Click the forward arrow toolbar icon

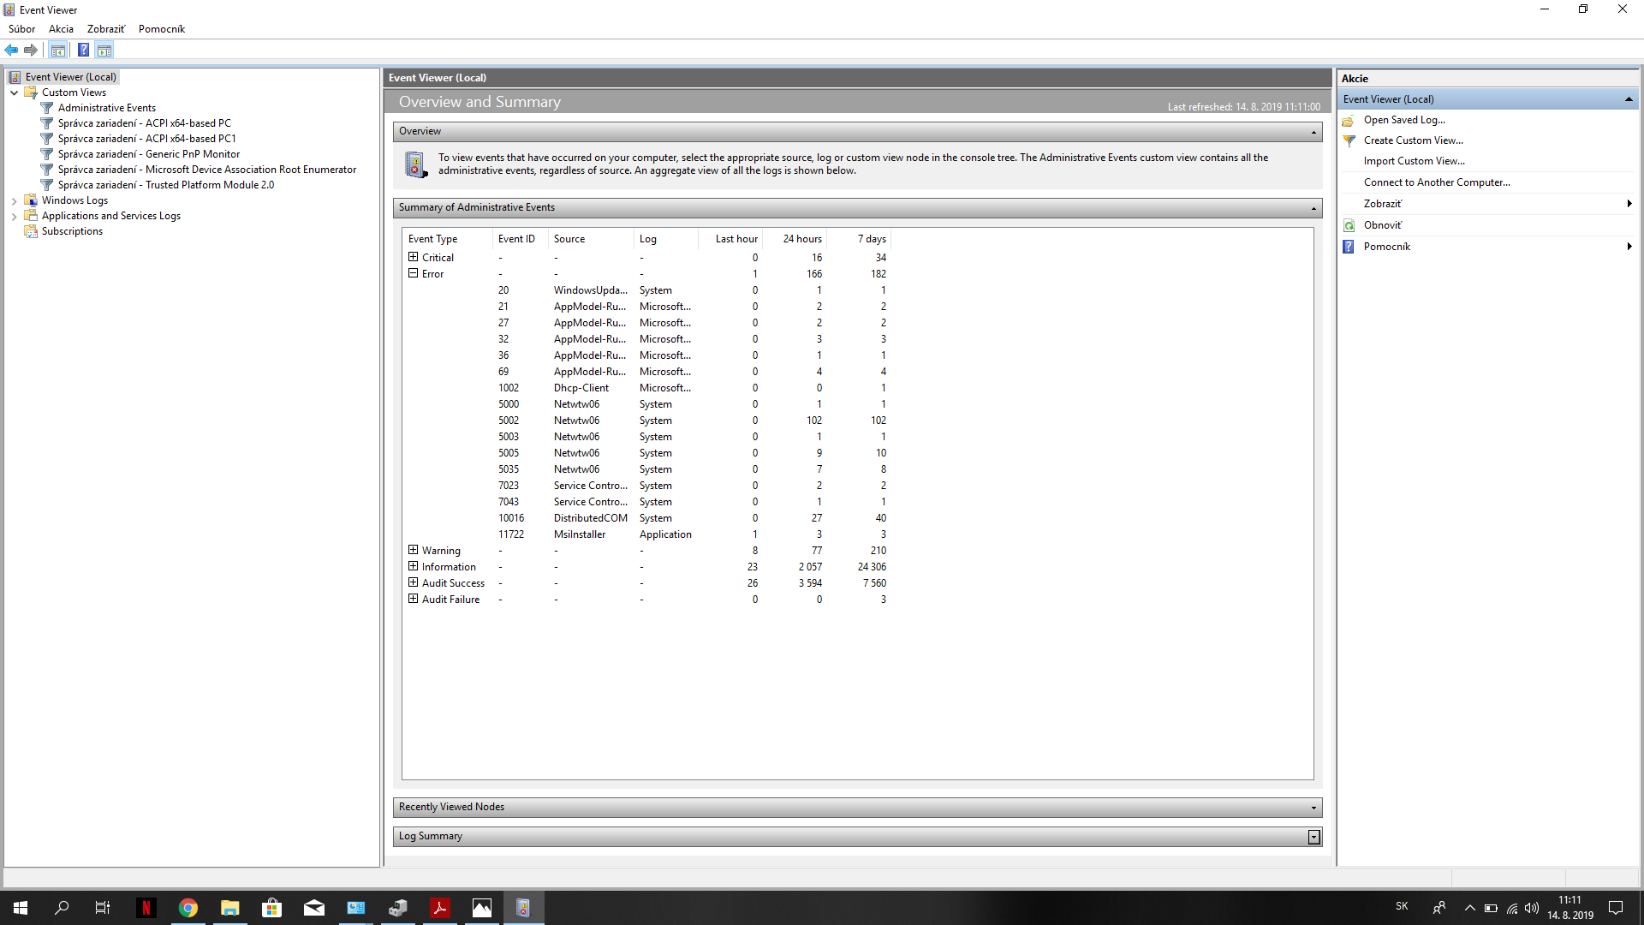click(31, 51)
